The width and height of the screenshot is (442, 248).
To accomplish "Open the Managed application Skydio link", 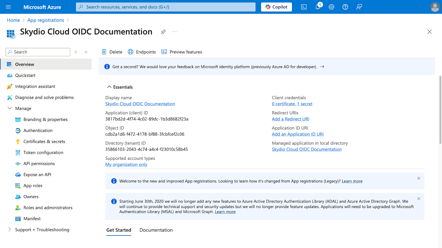I will coord(307,149).
